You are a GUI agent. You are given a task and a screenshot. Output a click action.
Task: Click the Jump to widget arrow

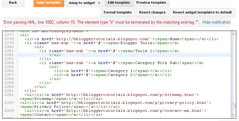tap(99, 3)
